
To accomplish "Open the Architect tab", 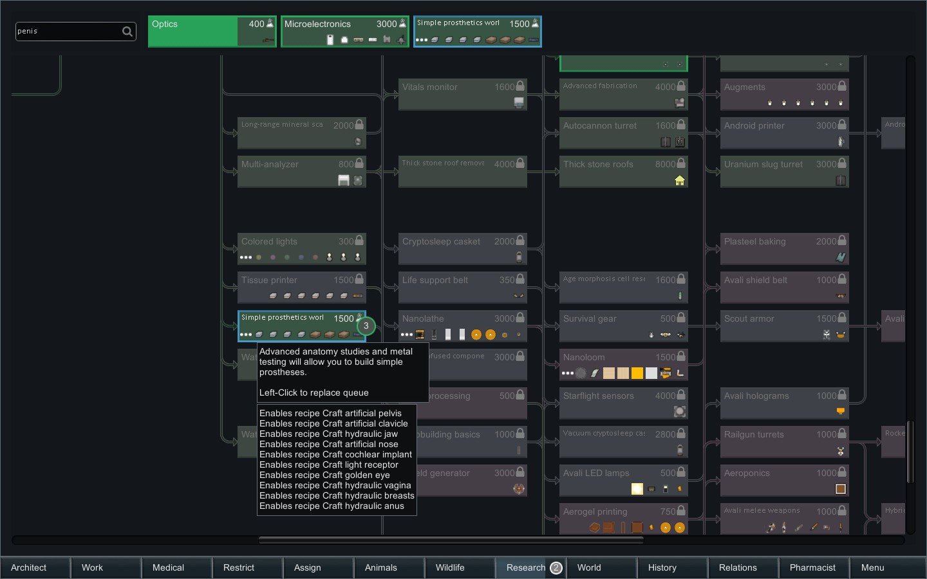I will point(29,567).
